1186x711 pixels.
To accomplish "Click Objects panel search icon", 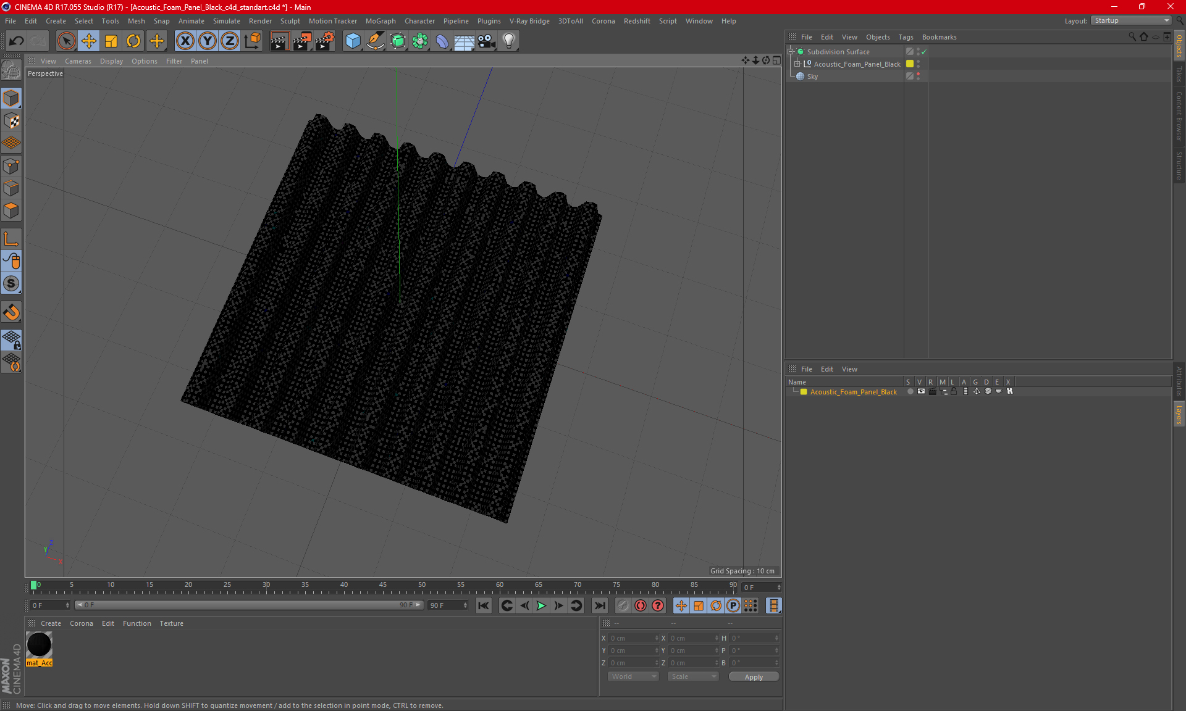I will coord(1132,37).
